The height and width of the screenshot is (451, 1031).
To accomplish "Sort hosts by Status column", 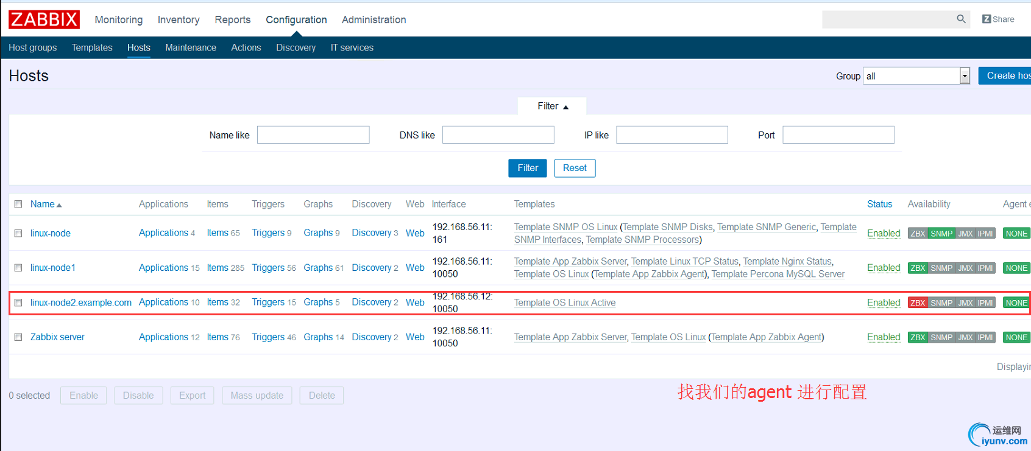I will click(879, 205).
